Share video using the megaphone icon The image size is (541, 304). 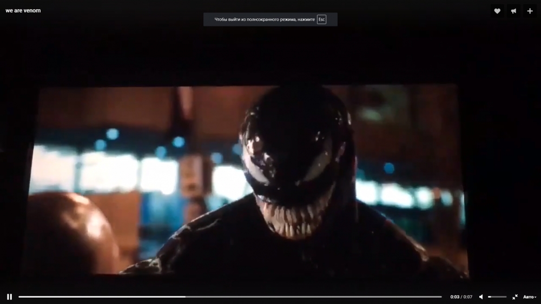click(513, 11)
